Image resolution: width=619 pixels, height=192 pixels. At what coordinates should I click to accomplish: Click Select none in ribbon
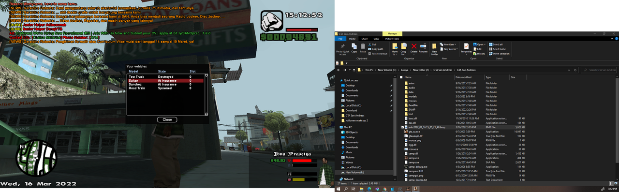pyautogui.click(x=497, y=49)
